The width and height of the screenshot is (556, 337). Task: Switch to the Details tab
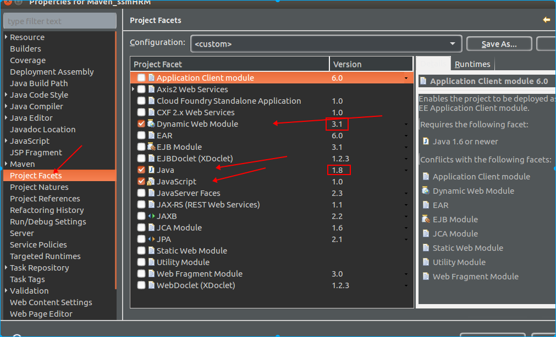click(x=433, y=64)
